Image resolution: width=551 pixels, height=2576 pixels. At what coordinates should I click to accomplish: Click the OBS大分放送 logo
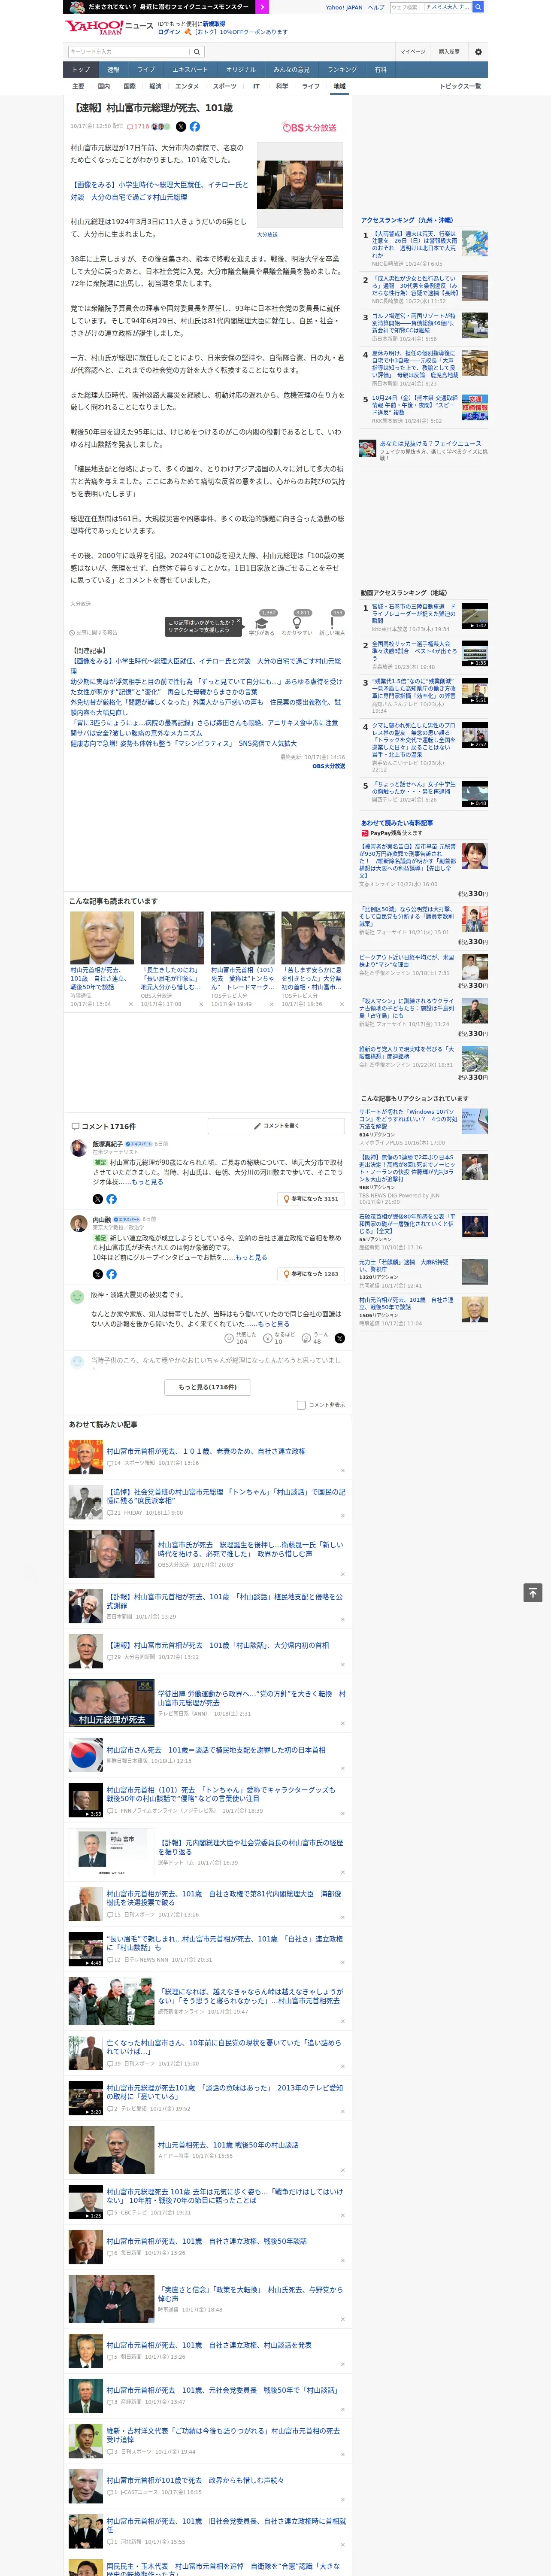tap(309, 128)
